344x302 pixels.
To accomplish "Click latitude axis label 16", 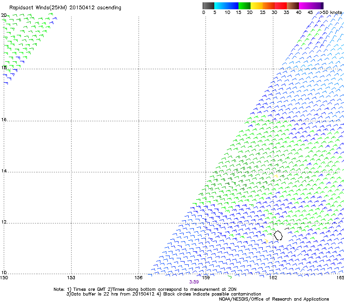I will tap(4, 119).
